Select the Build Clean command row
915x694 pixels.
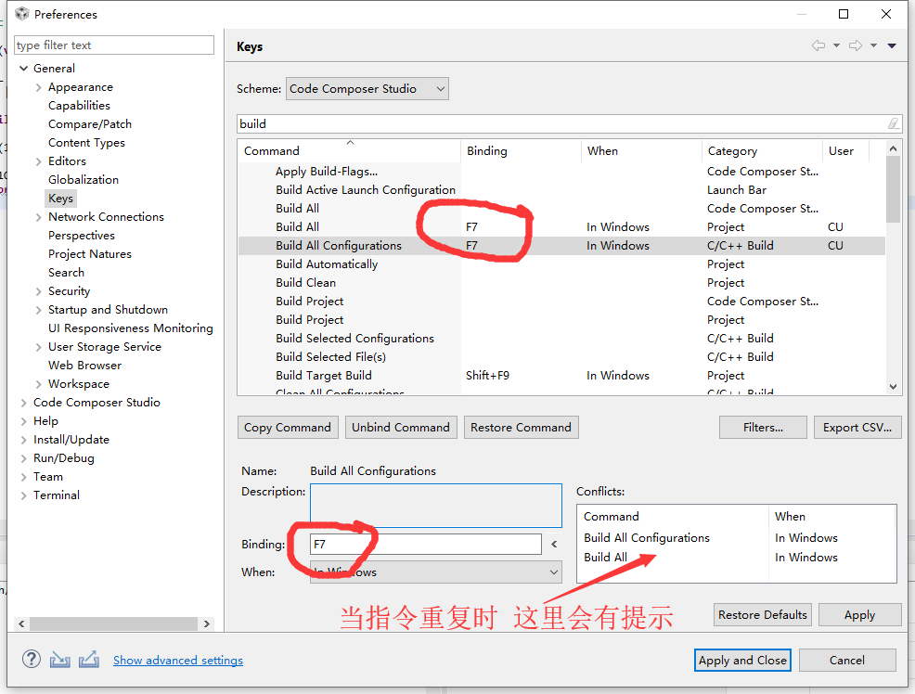[x=561, y=283]
